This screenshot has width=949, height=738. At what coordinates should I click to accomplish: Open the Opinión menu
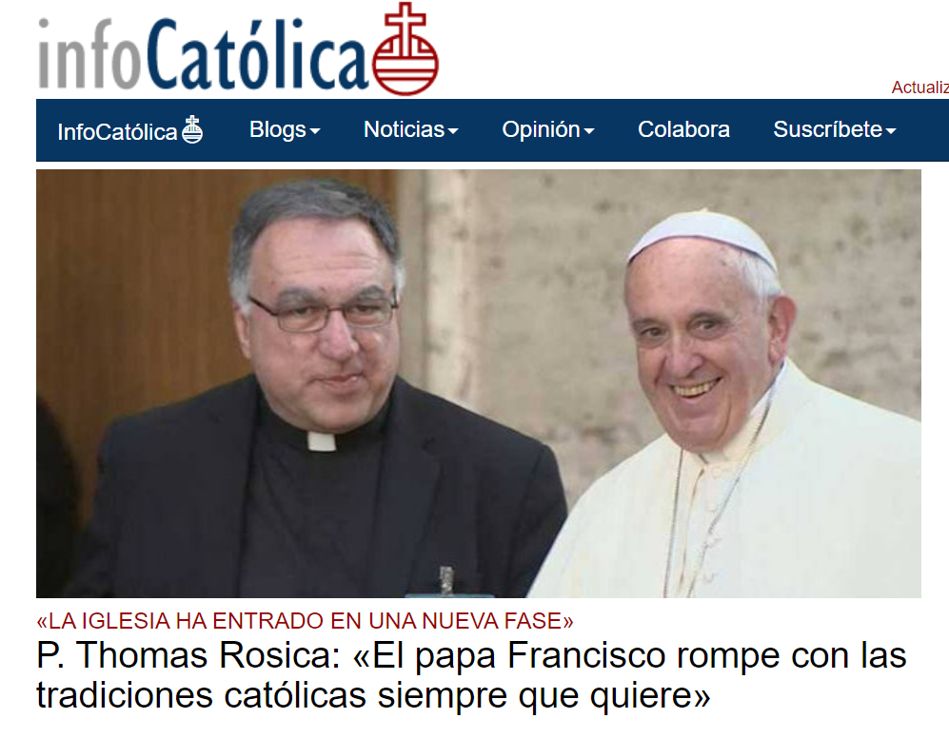point(547,130)
